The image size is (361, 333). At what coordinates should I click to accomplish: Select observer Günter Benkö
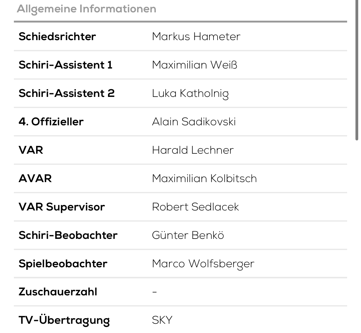[188, 235]
